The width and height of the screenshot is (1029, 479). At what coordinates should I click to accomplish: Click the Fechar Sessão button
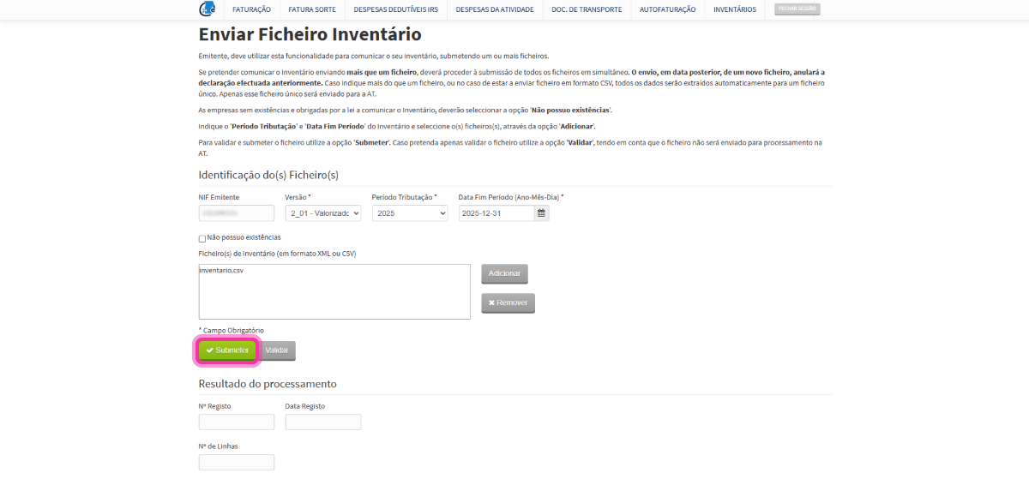pos(797,9)
